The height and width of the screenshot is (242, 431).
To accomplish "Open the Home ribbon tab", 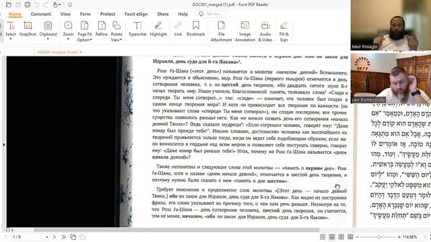I will click(x=15, y=14).
